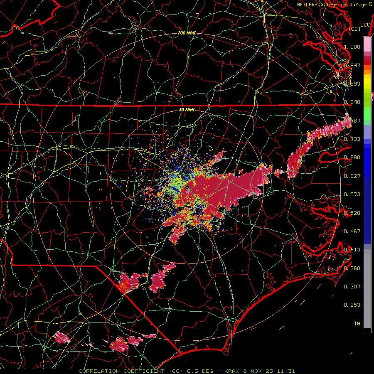This screenshot has height=374, width=374.
Task: Click the 0.360 scale value
Action: [352, 268]
